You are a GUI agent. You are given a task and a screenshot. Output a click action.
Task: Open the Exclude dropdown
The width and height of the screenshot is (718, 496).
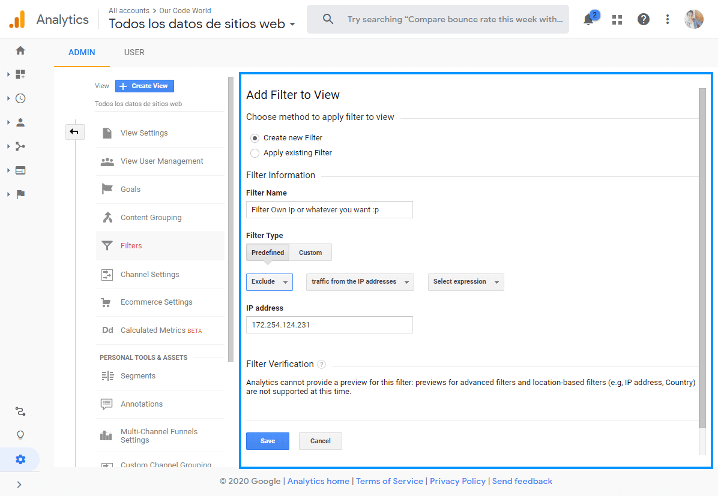pyautogui.click(x=269, y=282)
